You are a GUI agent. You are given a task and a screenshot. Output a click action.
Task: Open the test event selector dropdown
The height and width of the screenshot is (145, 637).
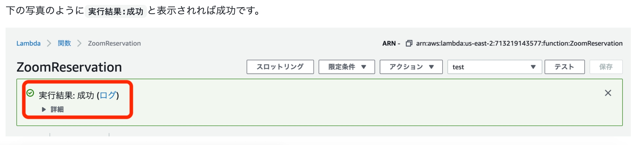494,67
